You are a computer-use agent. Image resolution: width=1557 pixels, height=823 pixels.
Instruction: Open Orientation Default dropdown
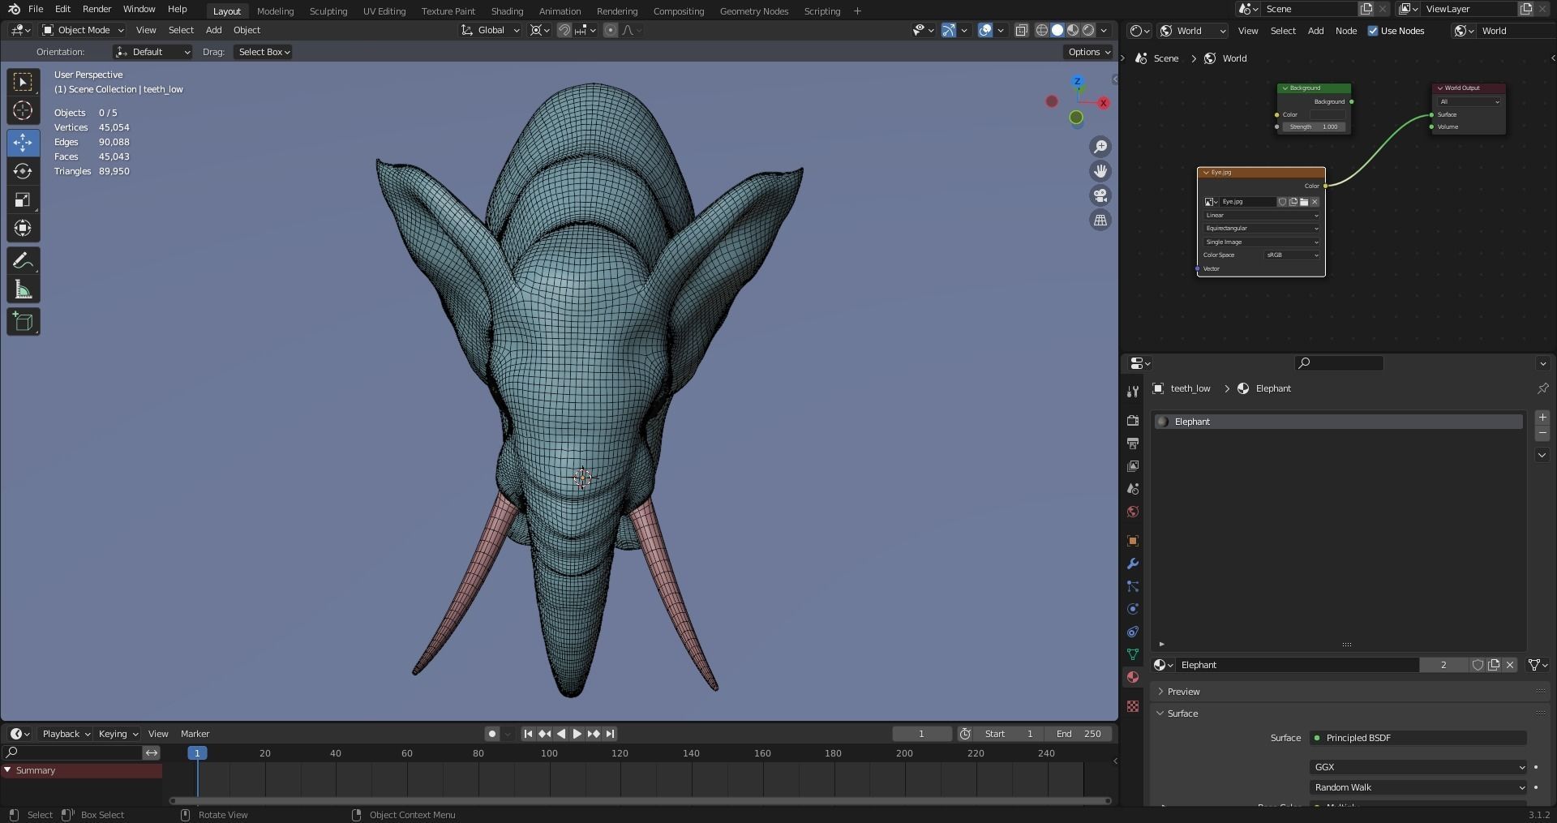(152, 52)
